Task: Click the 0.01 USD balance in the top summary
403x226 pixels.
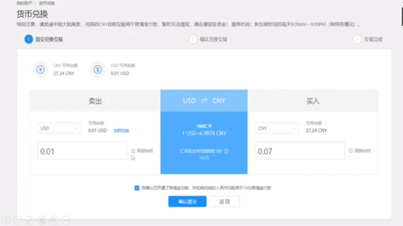Action: pyautogui.click(x=120, y=73)
